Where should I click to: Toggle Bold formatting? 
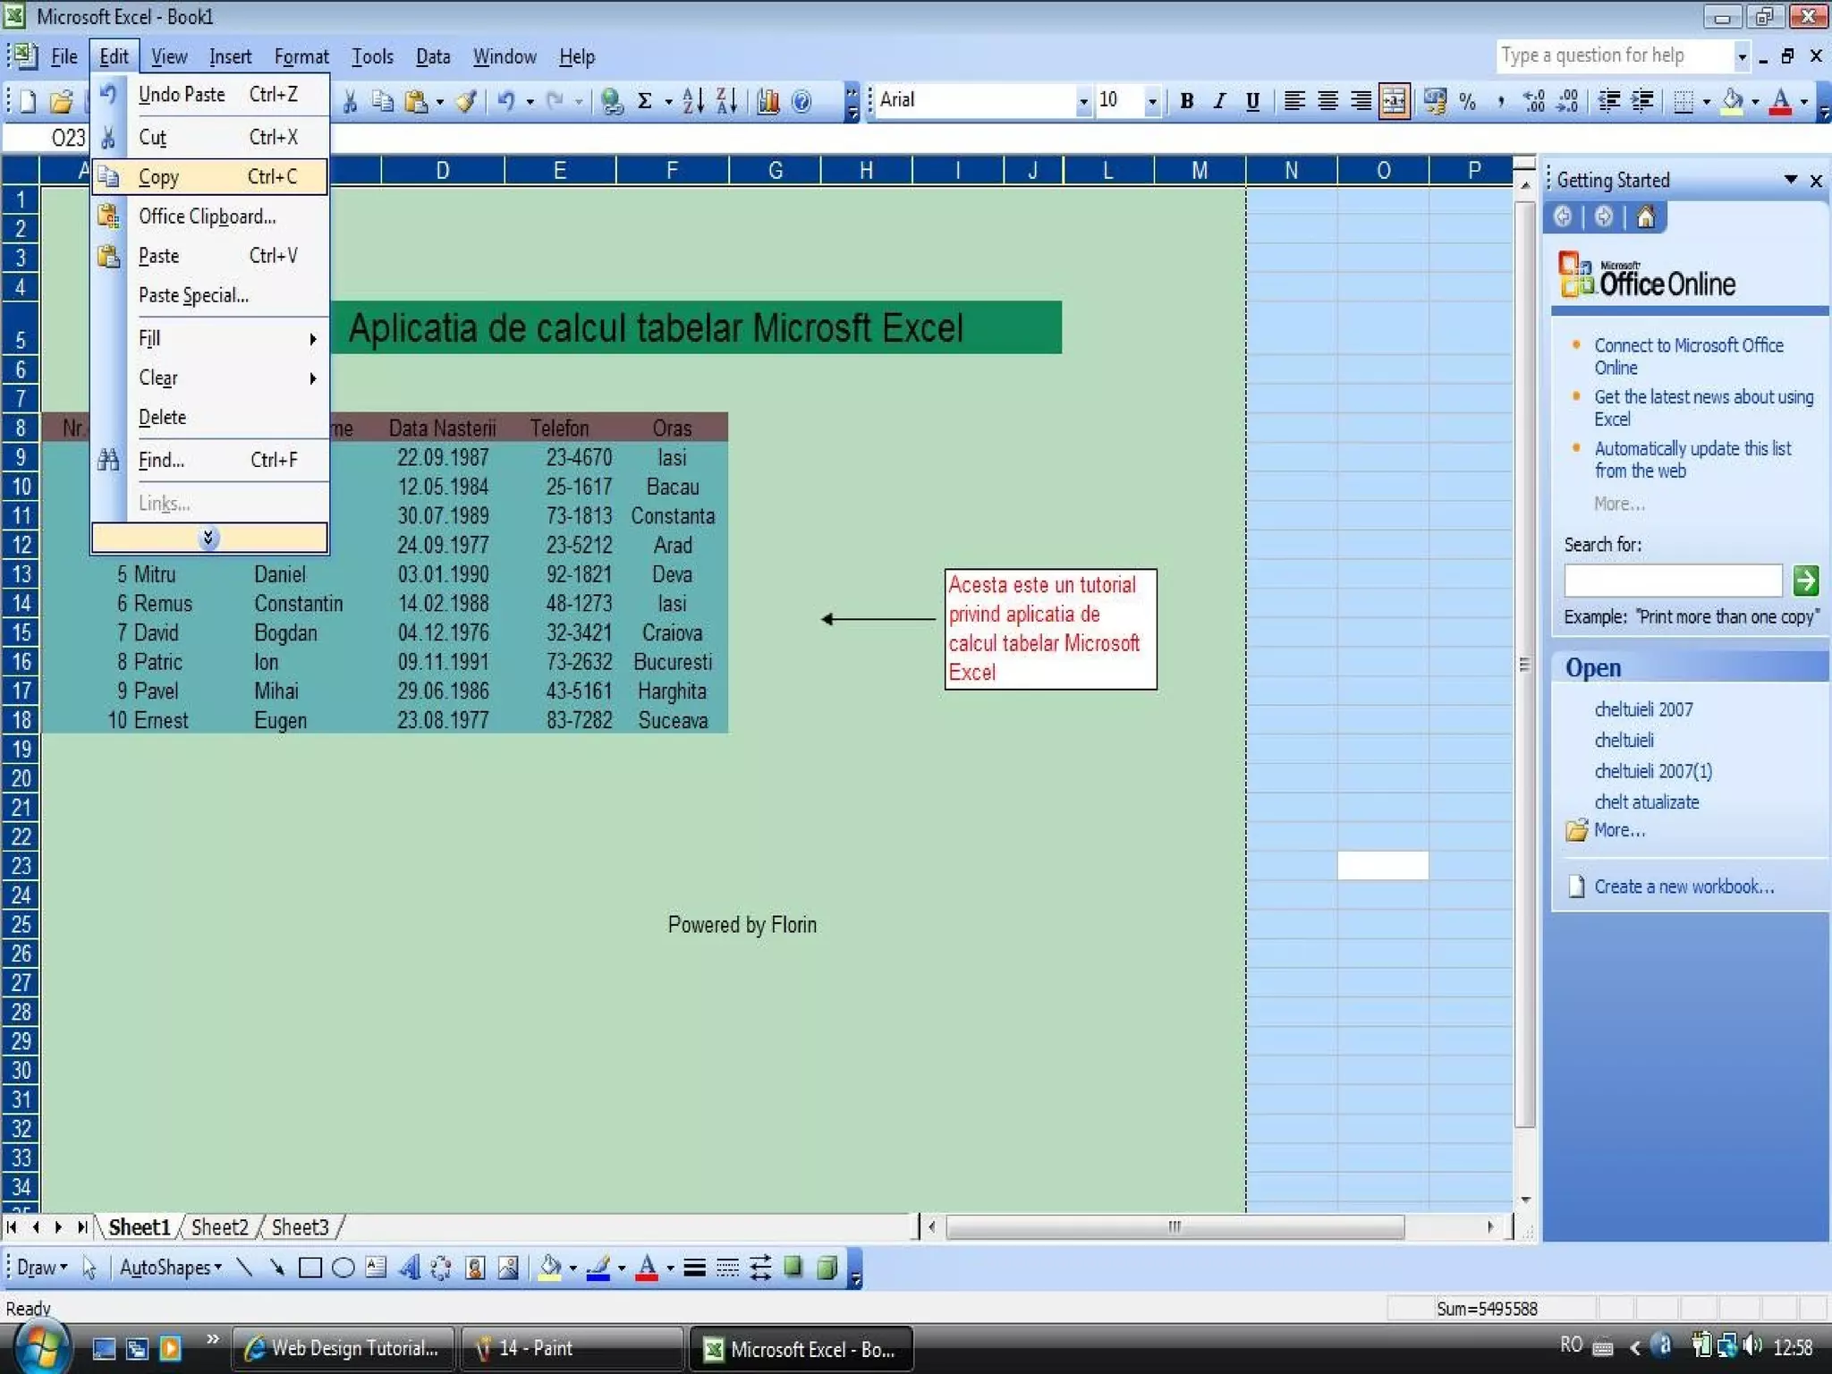tap(1186, 100)
